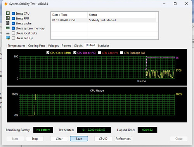Click the cache chip icon beside Stress cache
Viewport: 194px width, 147px height.
8,23
